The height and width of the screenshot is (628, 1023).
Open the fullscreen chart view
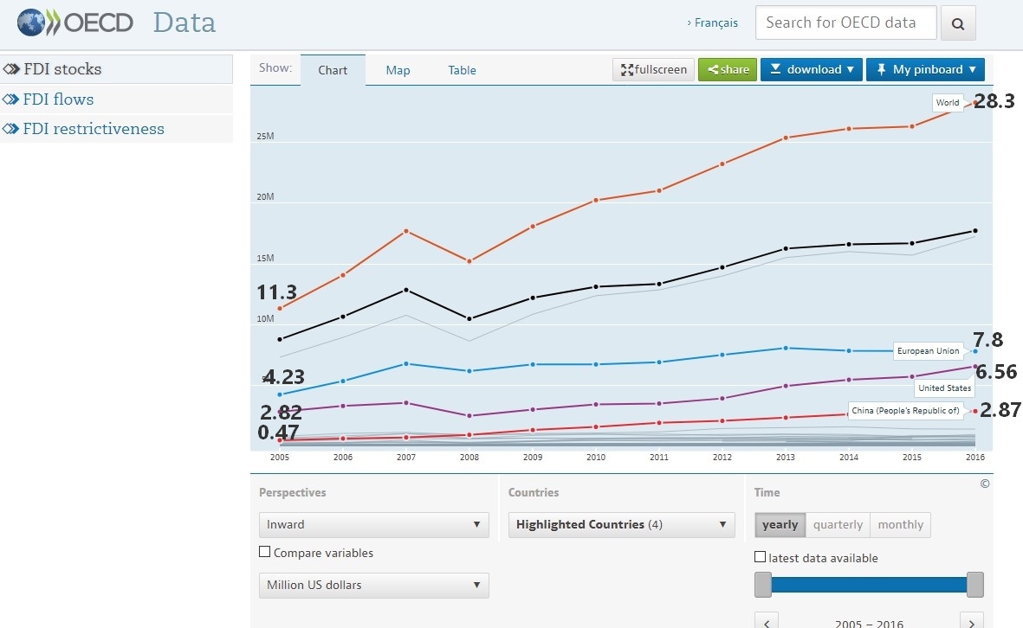[x=654, y=70]
